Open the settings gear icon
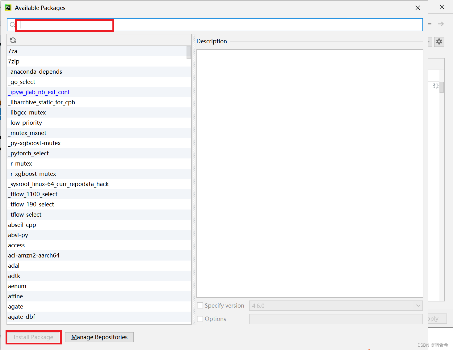Image resolution: width=453 pixels, height=350 pixels. point(439,41)
